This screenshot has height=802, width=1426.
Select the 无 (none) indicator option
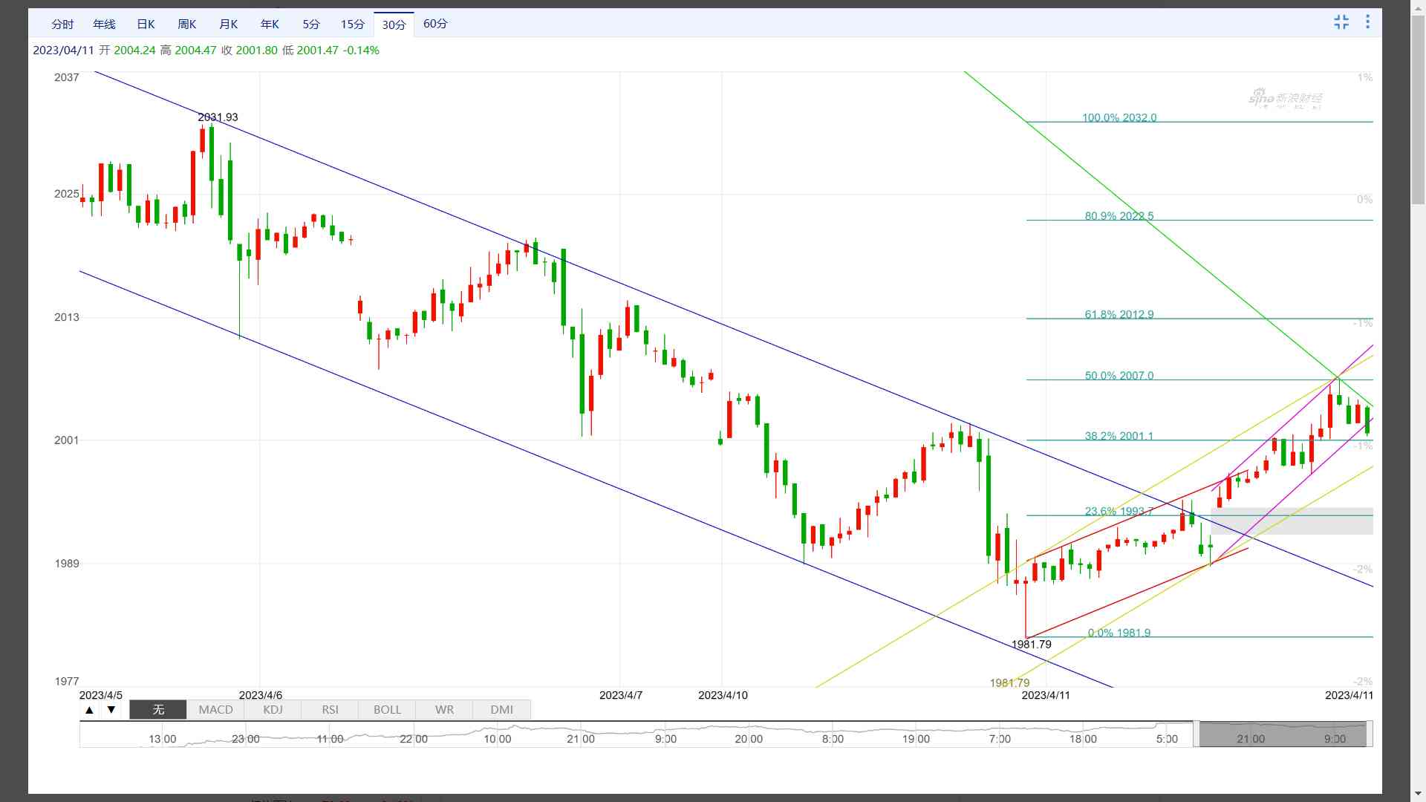coord(158,710)
